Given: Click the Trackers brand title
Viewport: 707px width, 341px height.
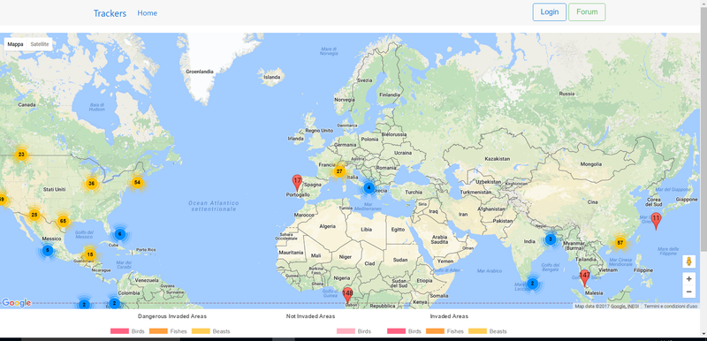Looking at the screenshot, I should pos(110,13).
